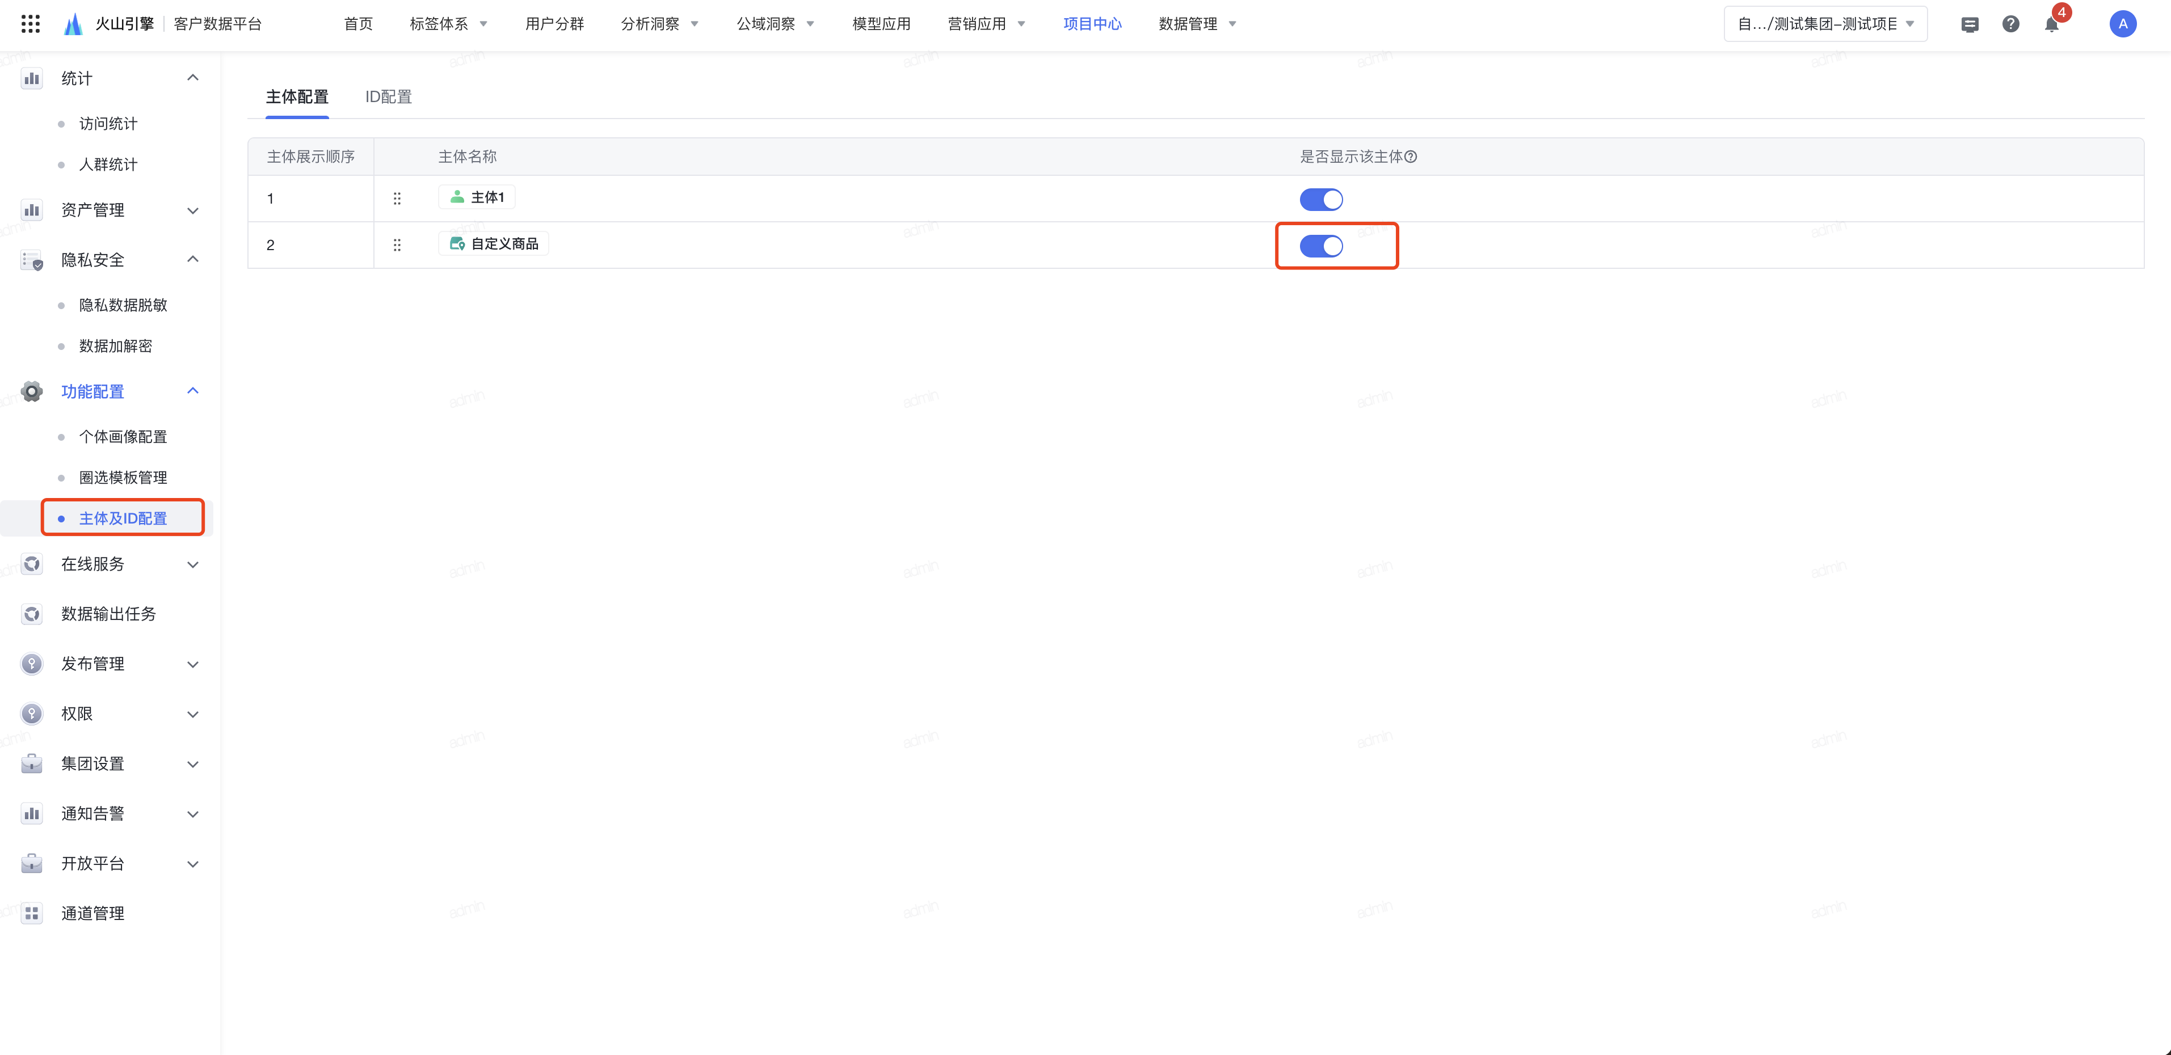Expand the 发布管理 section chevron
This screenshot has height=1055, width=2171.
tap(193, 665)
